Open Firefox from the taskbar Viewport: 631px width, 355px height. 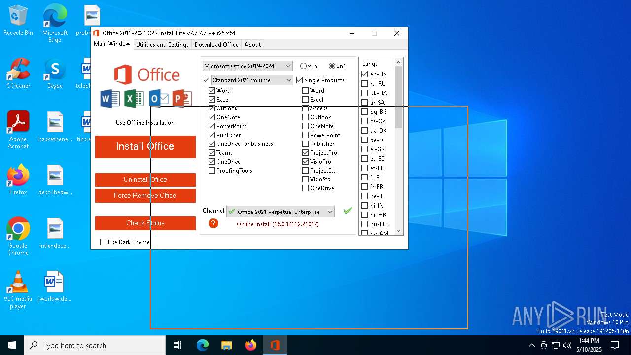[251, 345]
